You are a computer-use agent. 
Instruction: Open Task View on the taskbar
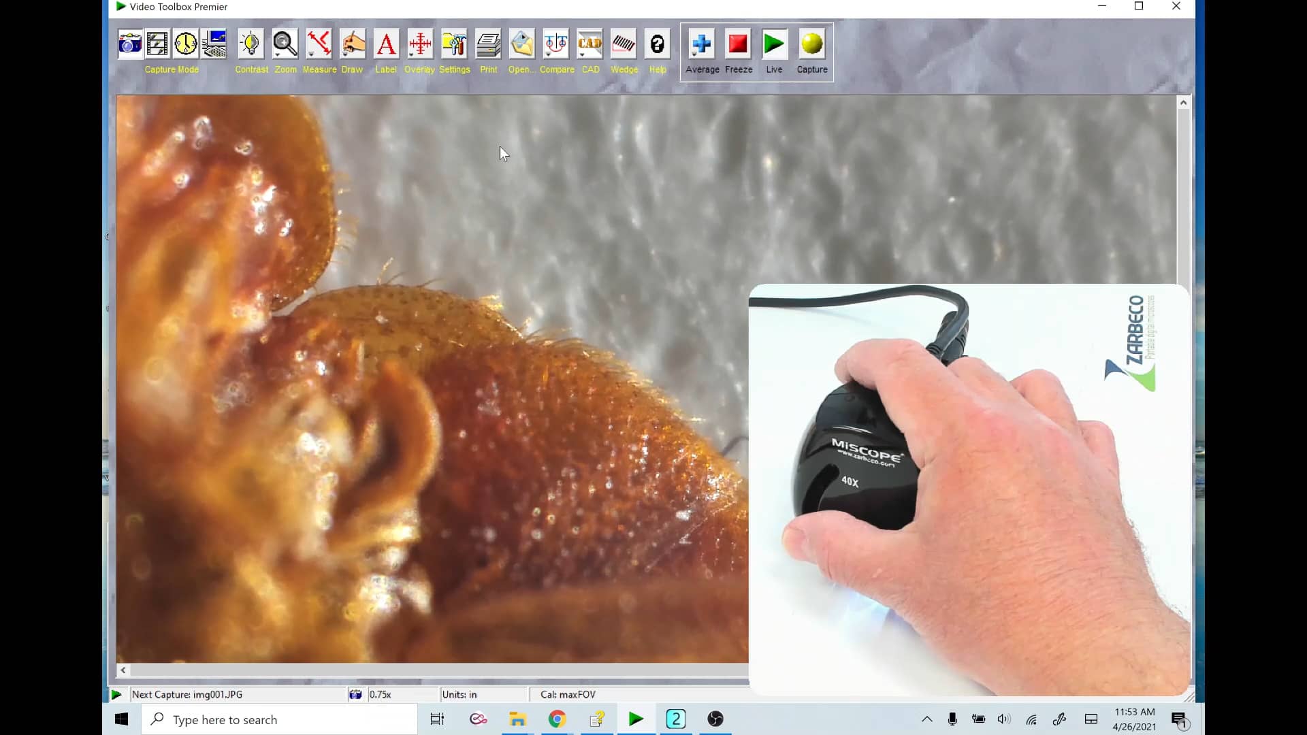(x=438, y=719)
